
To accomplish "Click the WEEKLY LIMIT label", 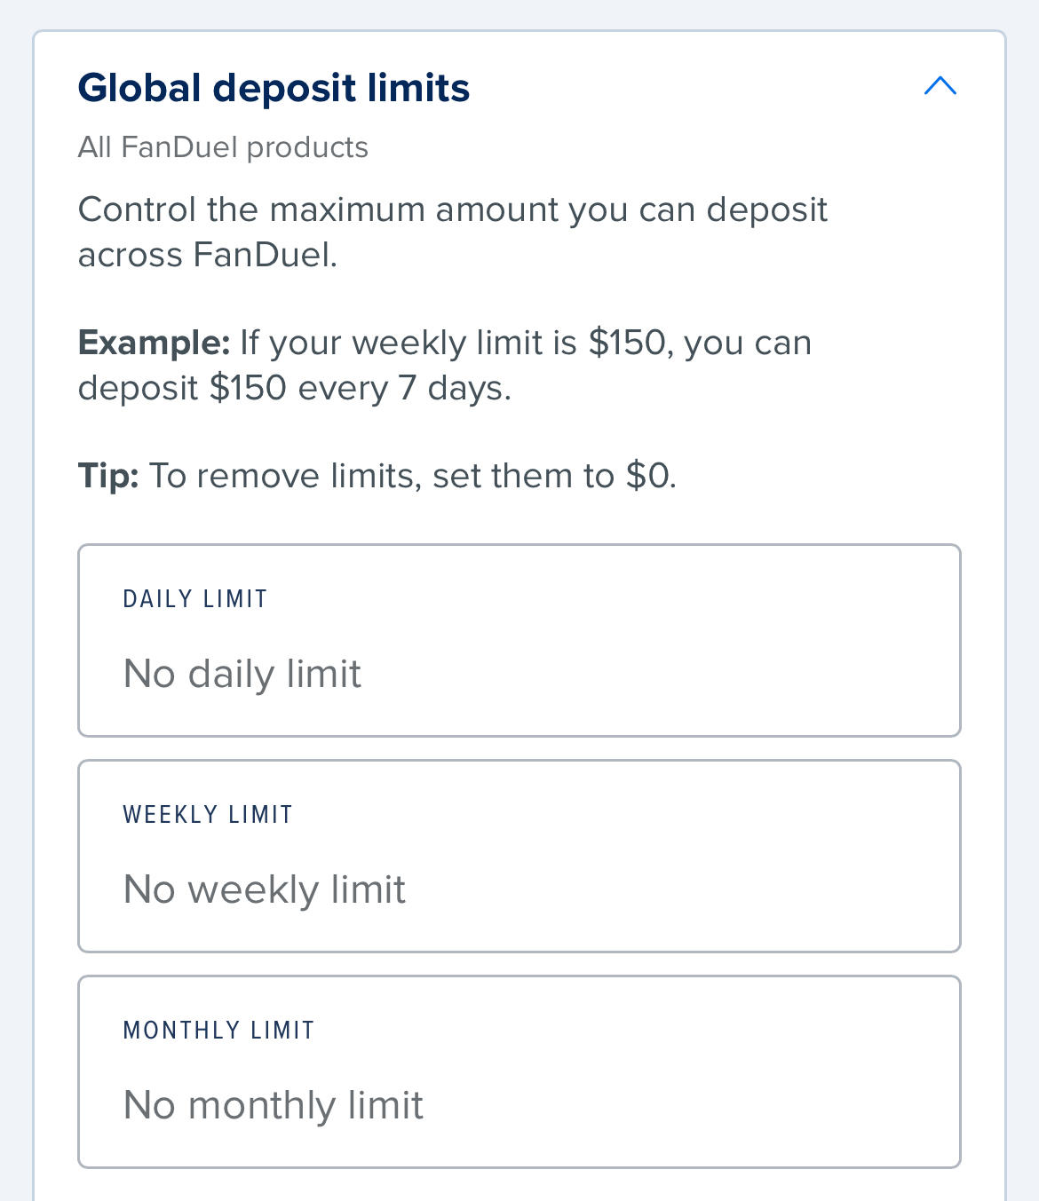I will (207, 814).
